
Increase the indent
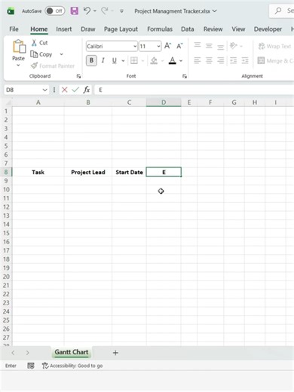click(245, 60)
